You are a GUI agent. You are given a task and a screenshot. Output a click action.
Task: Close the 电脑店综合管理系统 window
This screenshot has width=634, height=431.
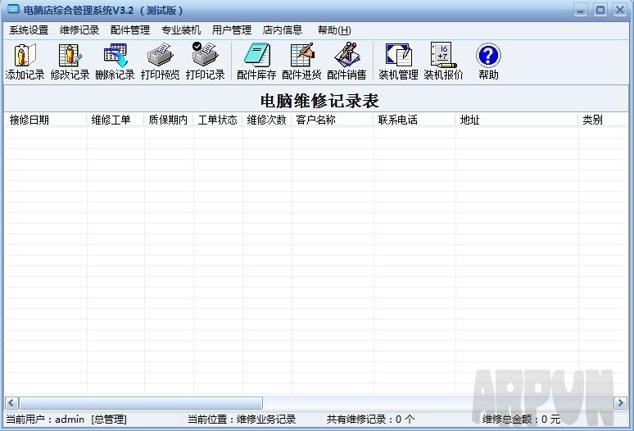pos(620,10)
